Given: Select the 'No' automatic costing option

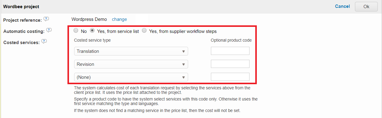Looking at the screenshot, I should pyautogui.click(x=76, y=30).
